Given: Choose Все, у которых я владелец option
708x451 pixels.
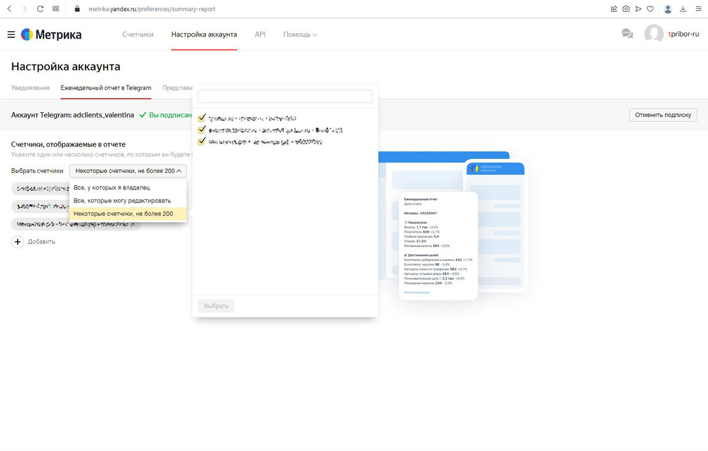Looking at the screenshot, I should [x=128, y=188].
